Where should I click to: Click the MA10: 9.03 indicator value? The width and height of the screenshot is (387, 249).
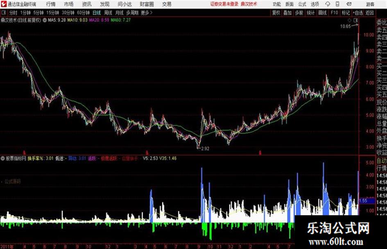[x=77, y=20]
